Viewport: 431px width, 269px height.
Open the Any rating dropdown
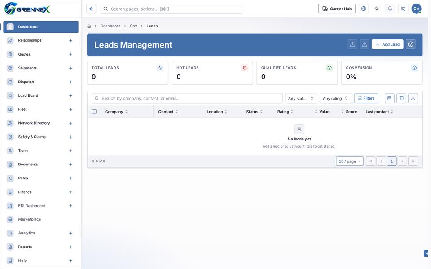click(335, 98)
